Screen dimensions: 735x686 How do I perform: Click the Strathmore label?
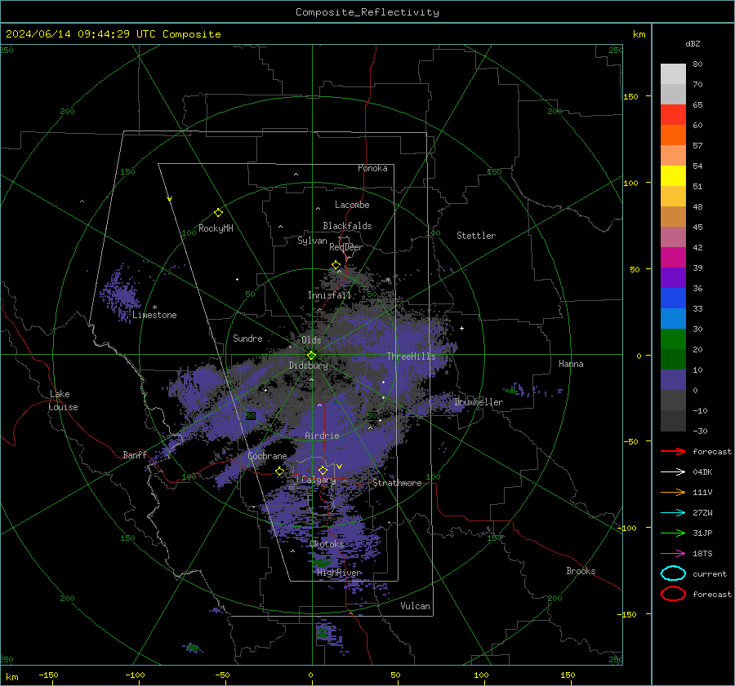(397, 483)
